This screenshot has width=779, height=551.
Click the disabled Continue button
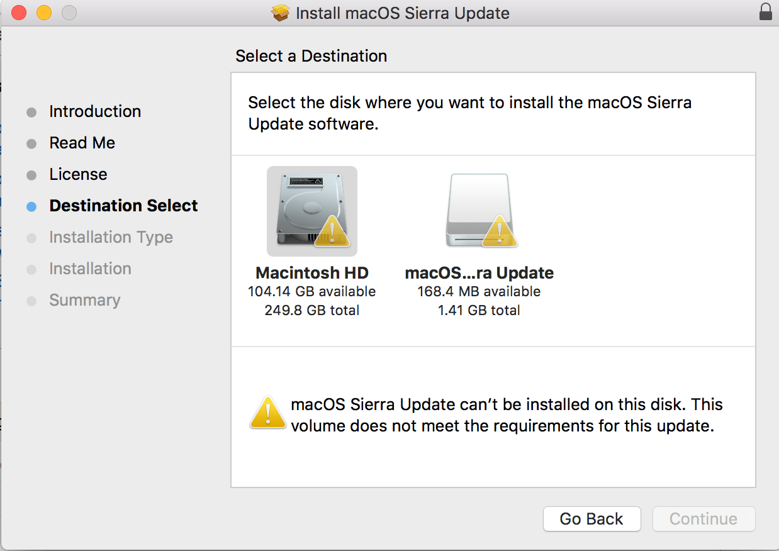tap(703, 518)
